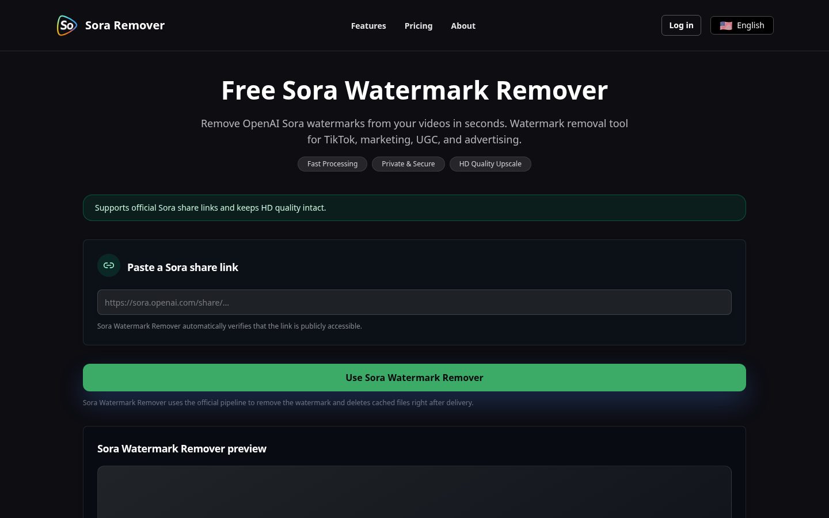
Task: Click the Free Sora Watermark Remover heading
Action: (x=414, y=90)
